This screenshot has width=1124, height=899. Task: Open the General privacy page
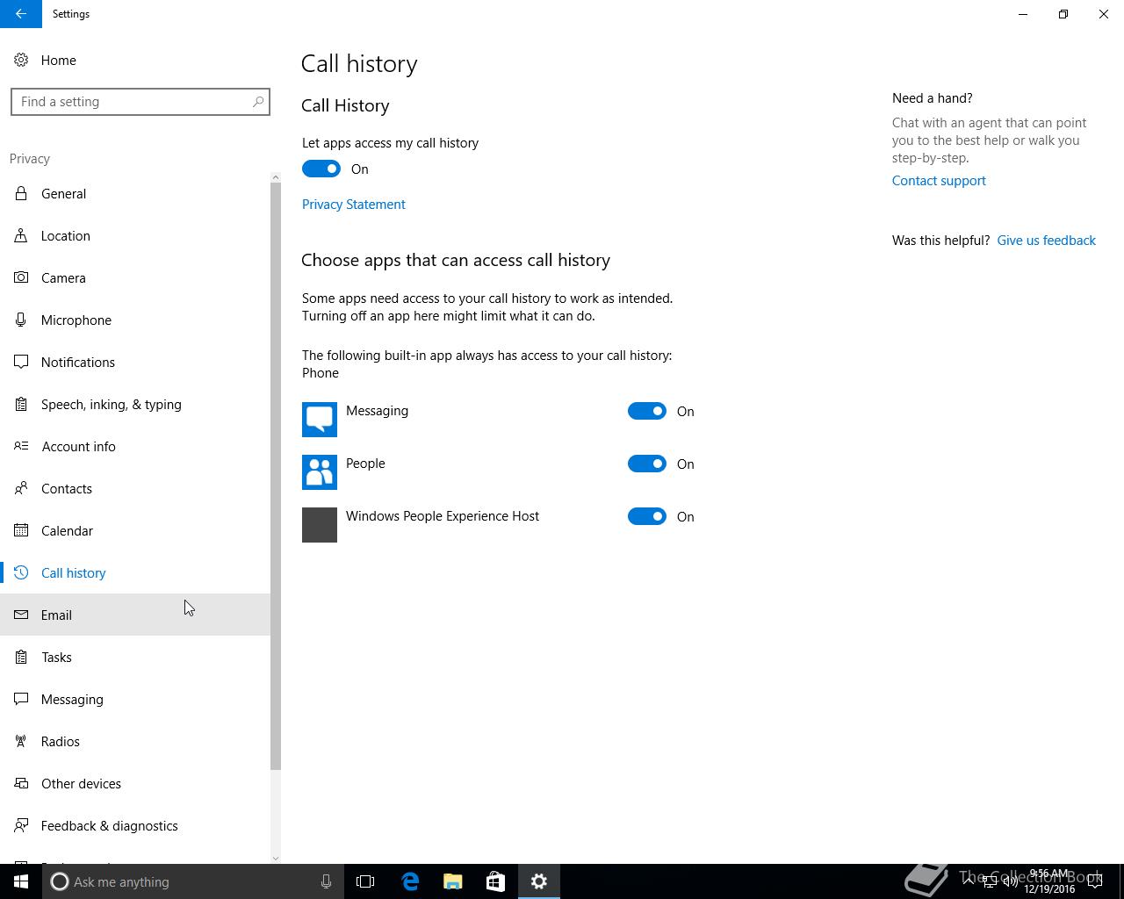pyautogui.click(x=135, y=193)
